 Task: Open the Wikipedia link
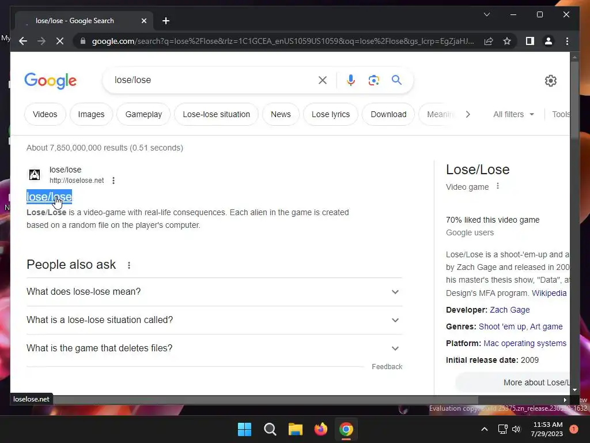click(549, 293)
